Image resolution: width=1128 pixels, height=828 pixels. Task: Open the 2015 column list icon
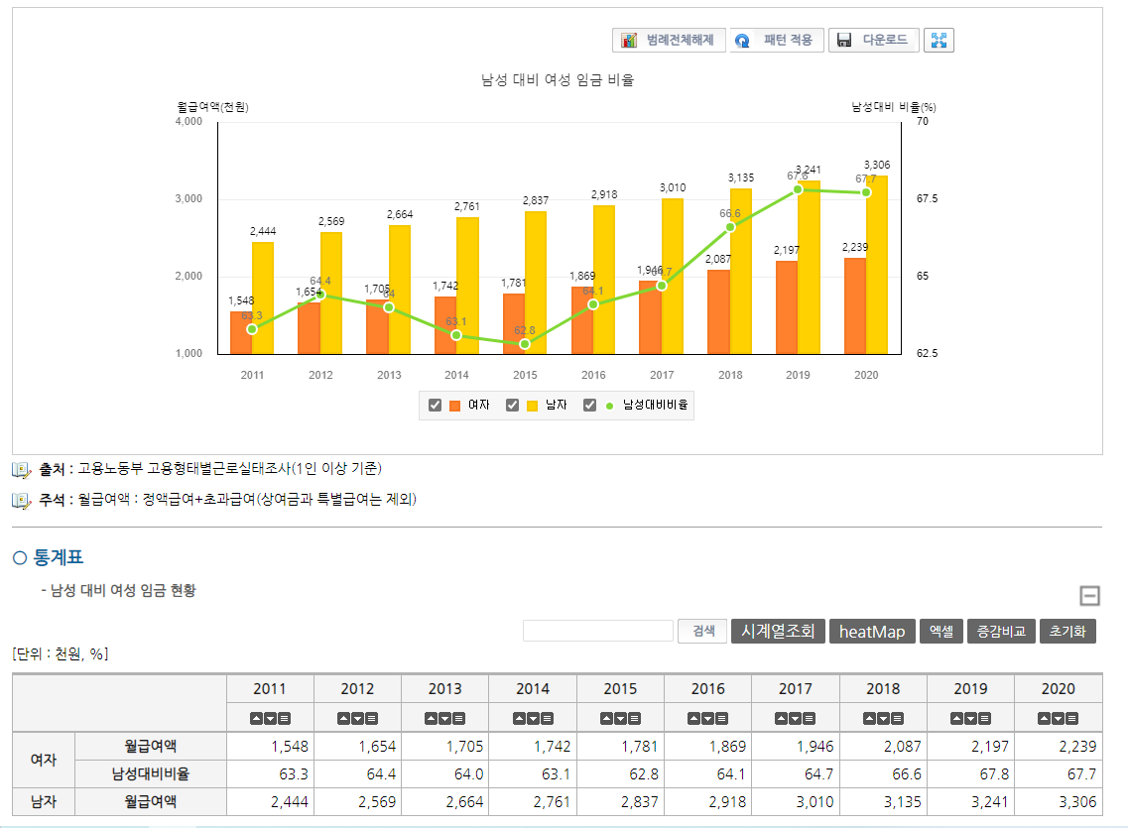635,718
